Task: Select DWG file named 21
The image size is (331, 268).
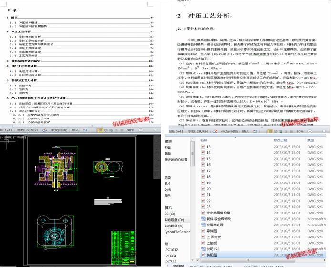Action: [x=262, y=194]
